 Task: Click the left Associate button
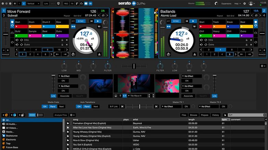(65, 96)
